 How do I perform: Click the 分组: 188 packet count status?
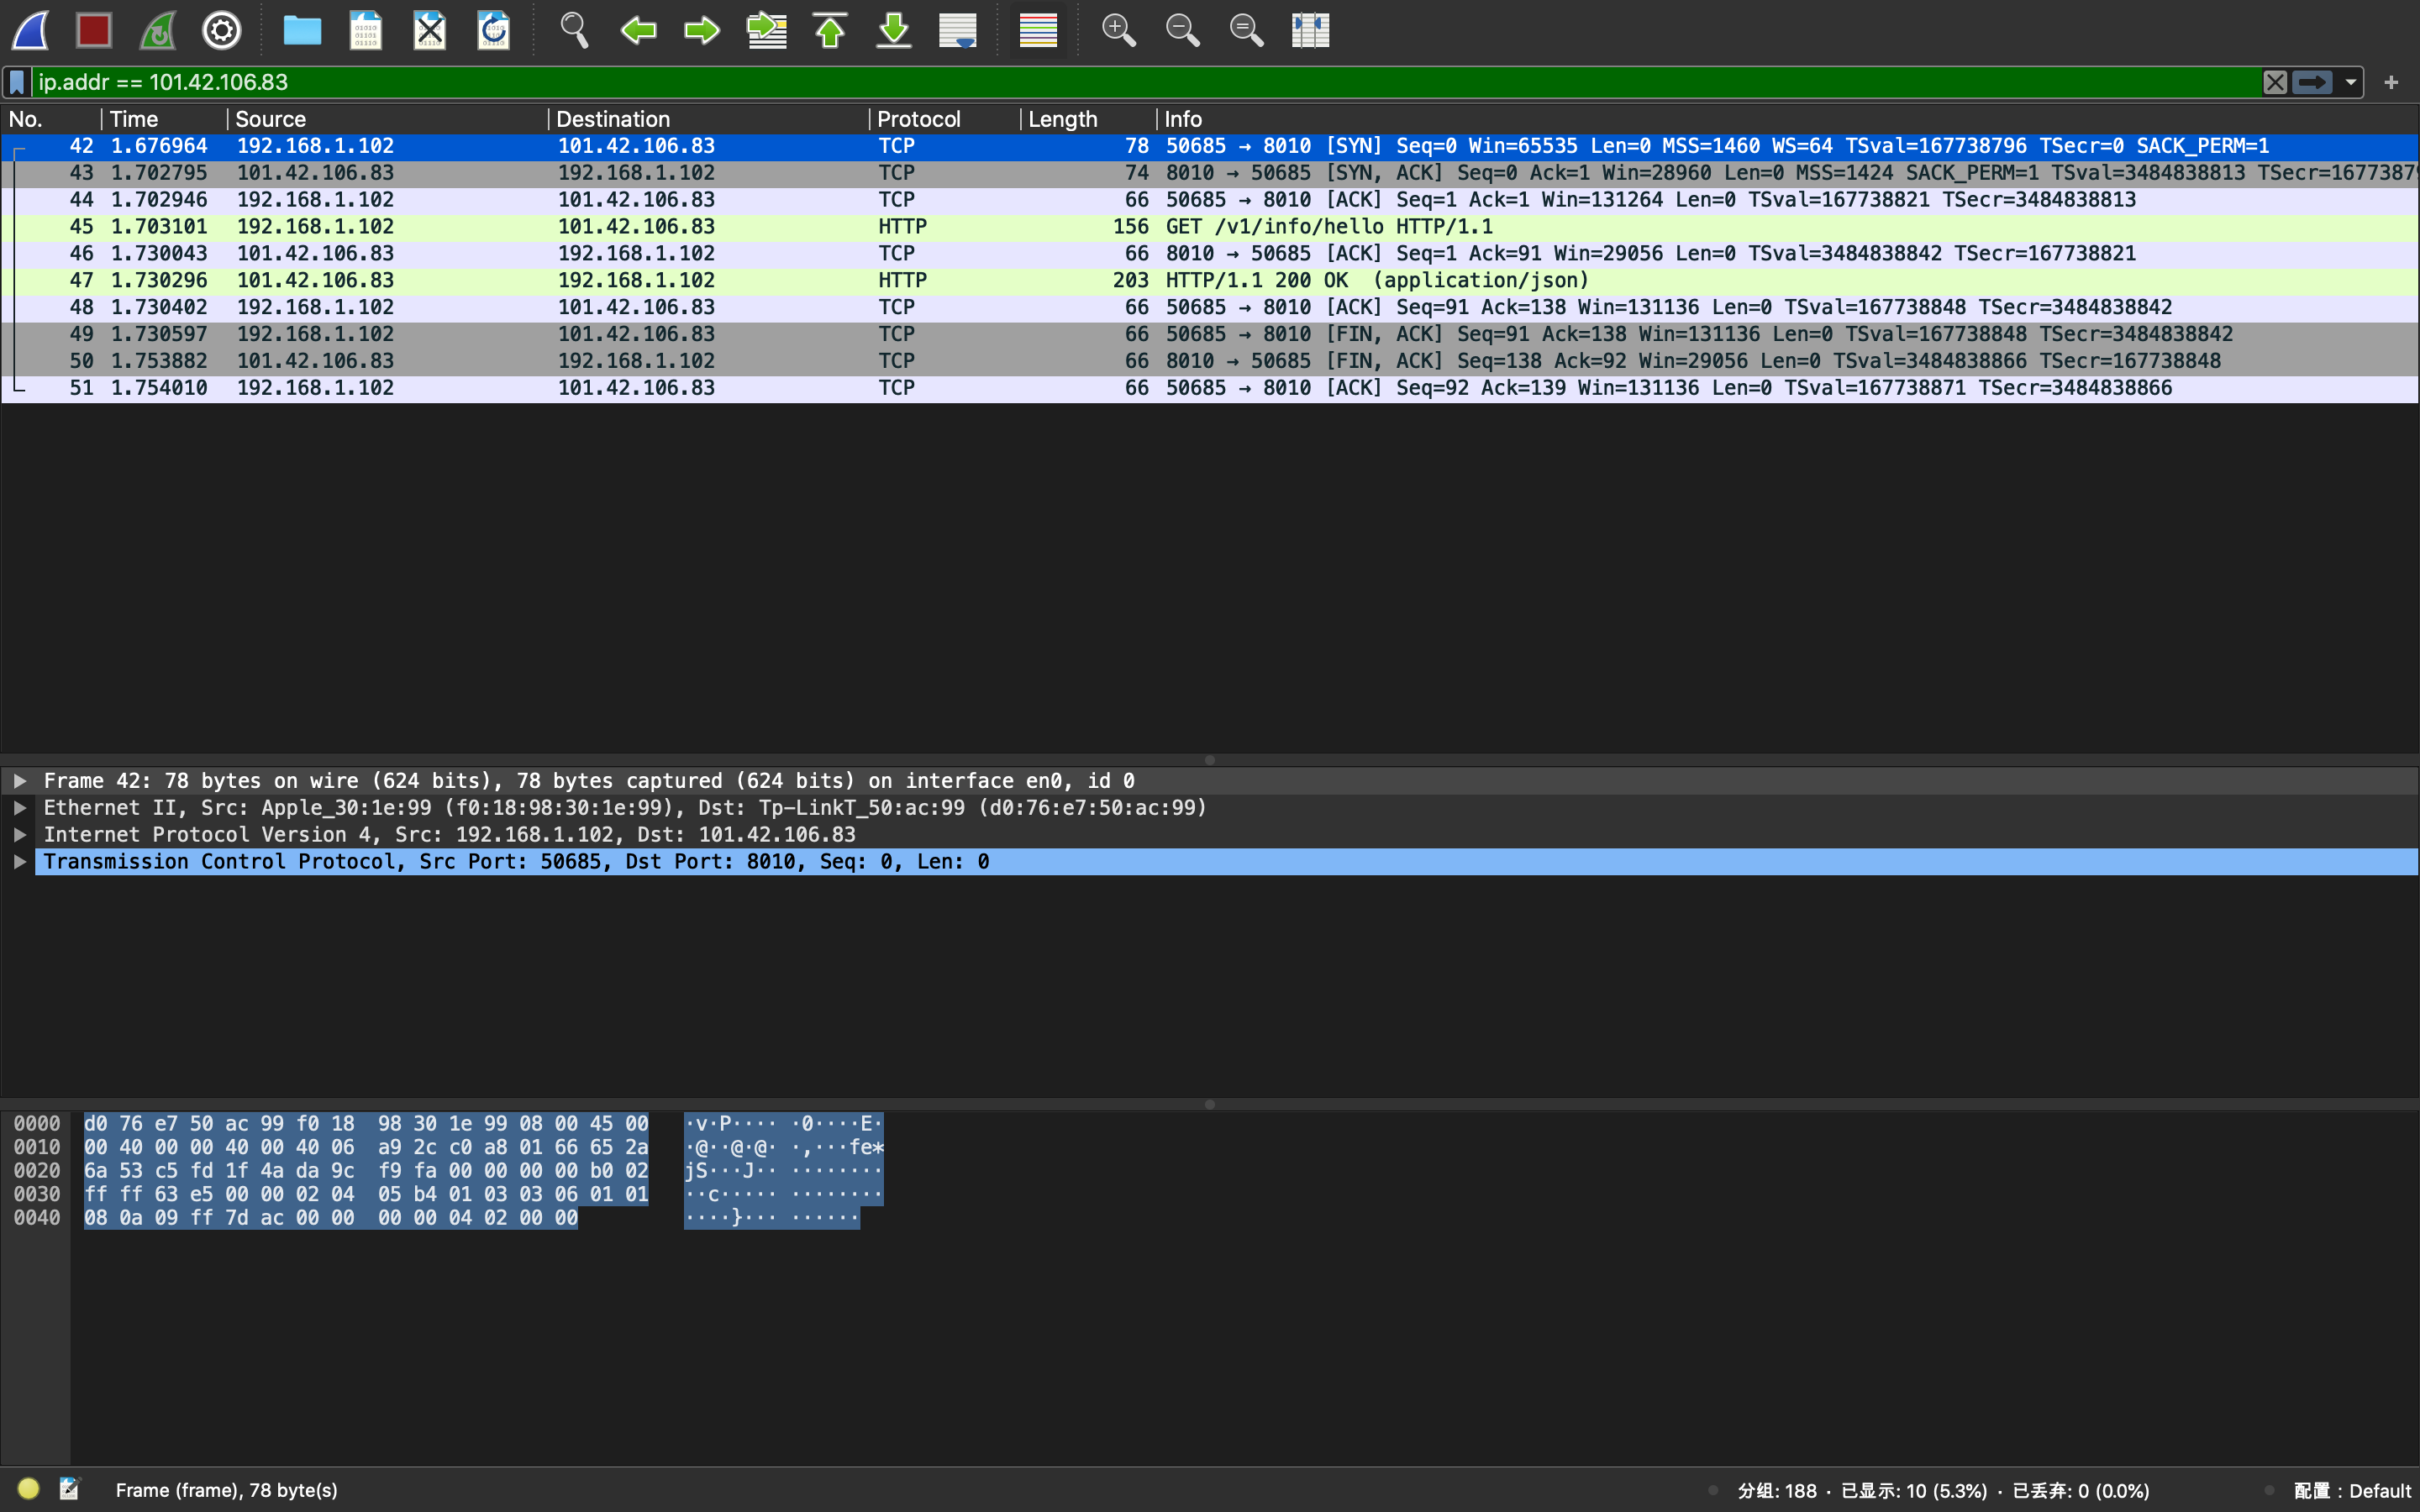pyautogui.click(x=1777, y=1491)
